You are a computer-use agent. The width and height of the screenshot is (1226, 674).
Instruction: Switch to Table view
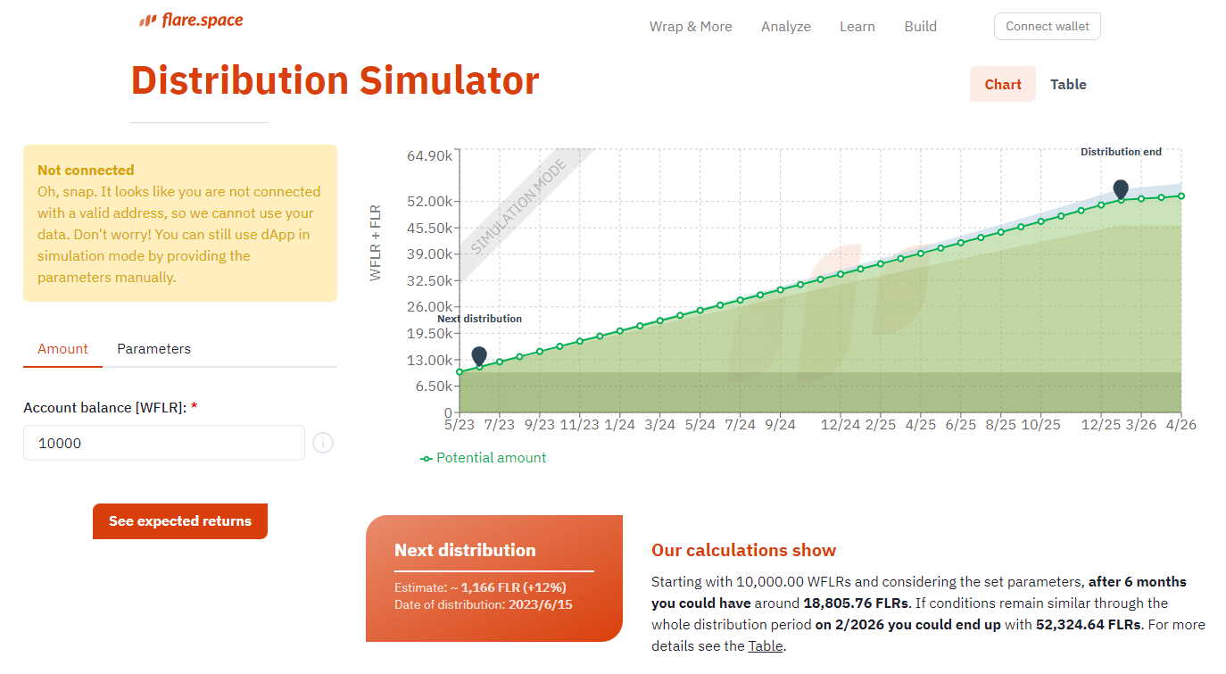(1068, 85)
